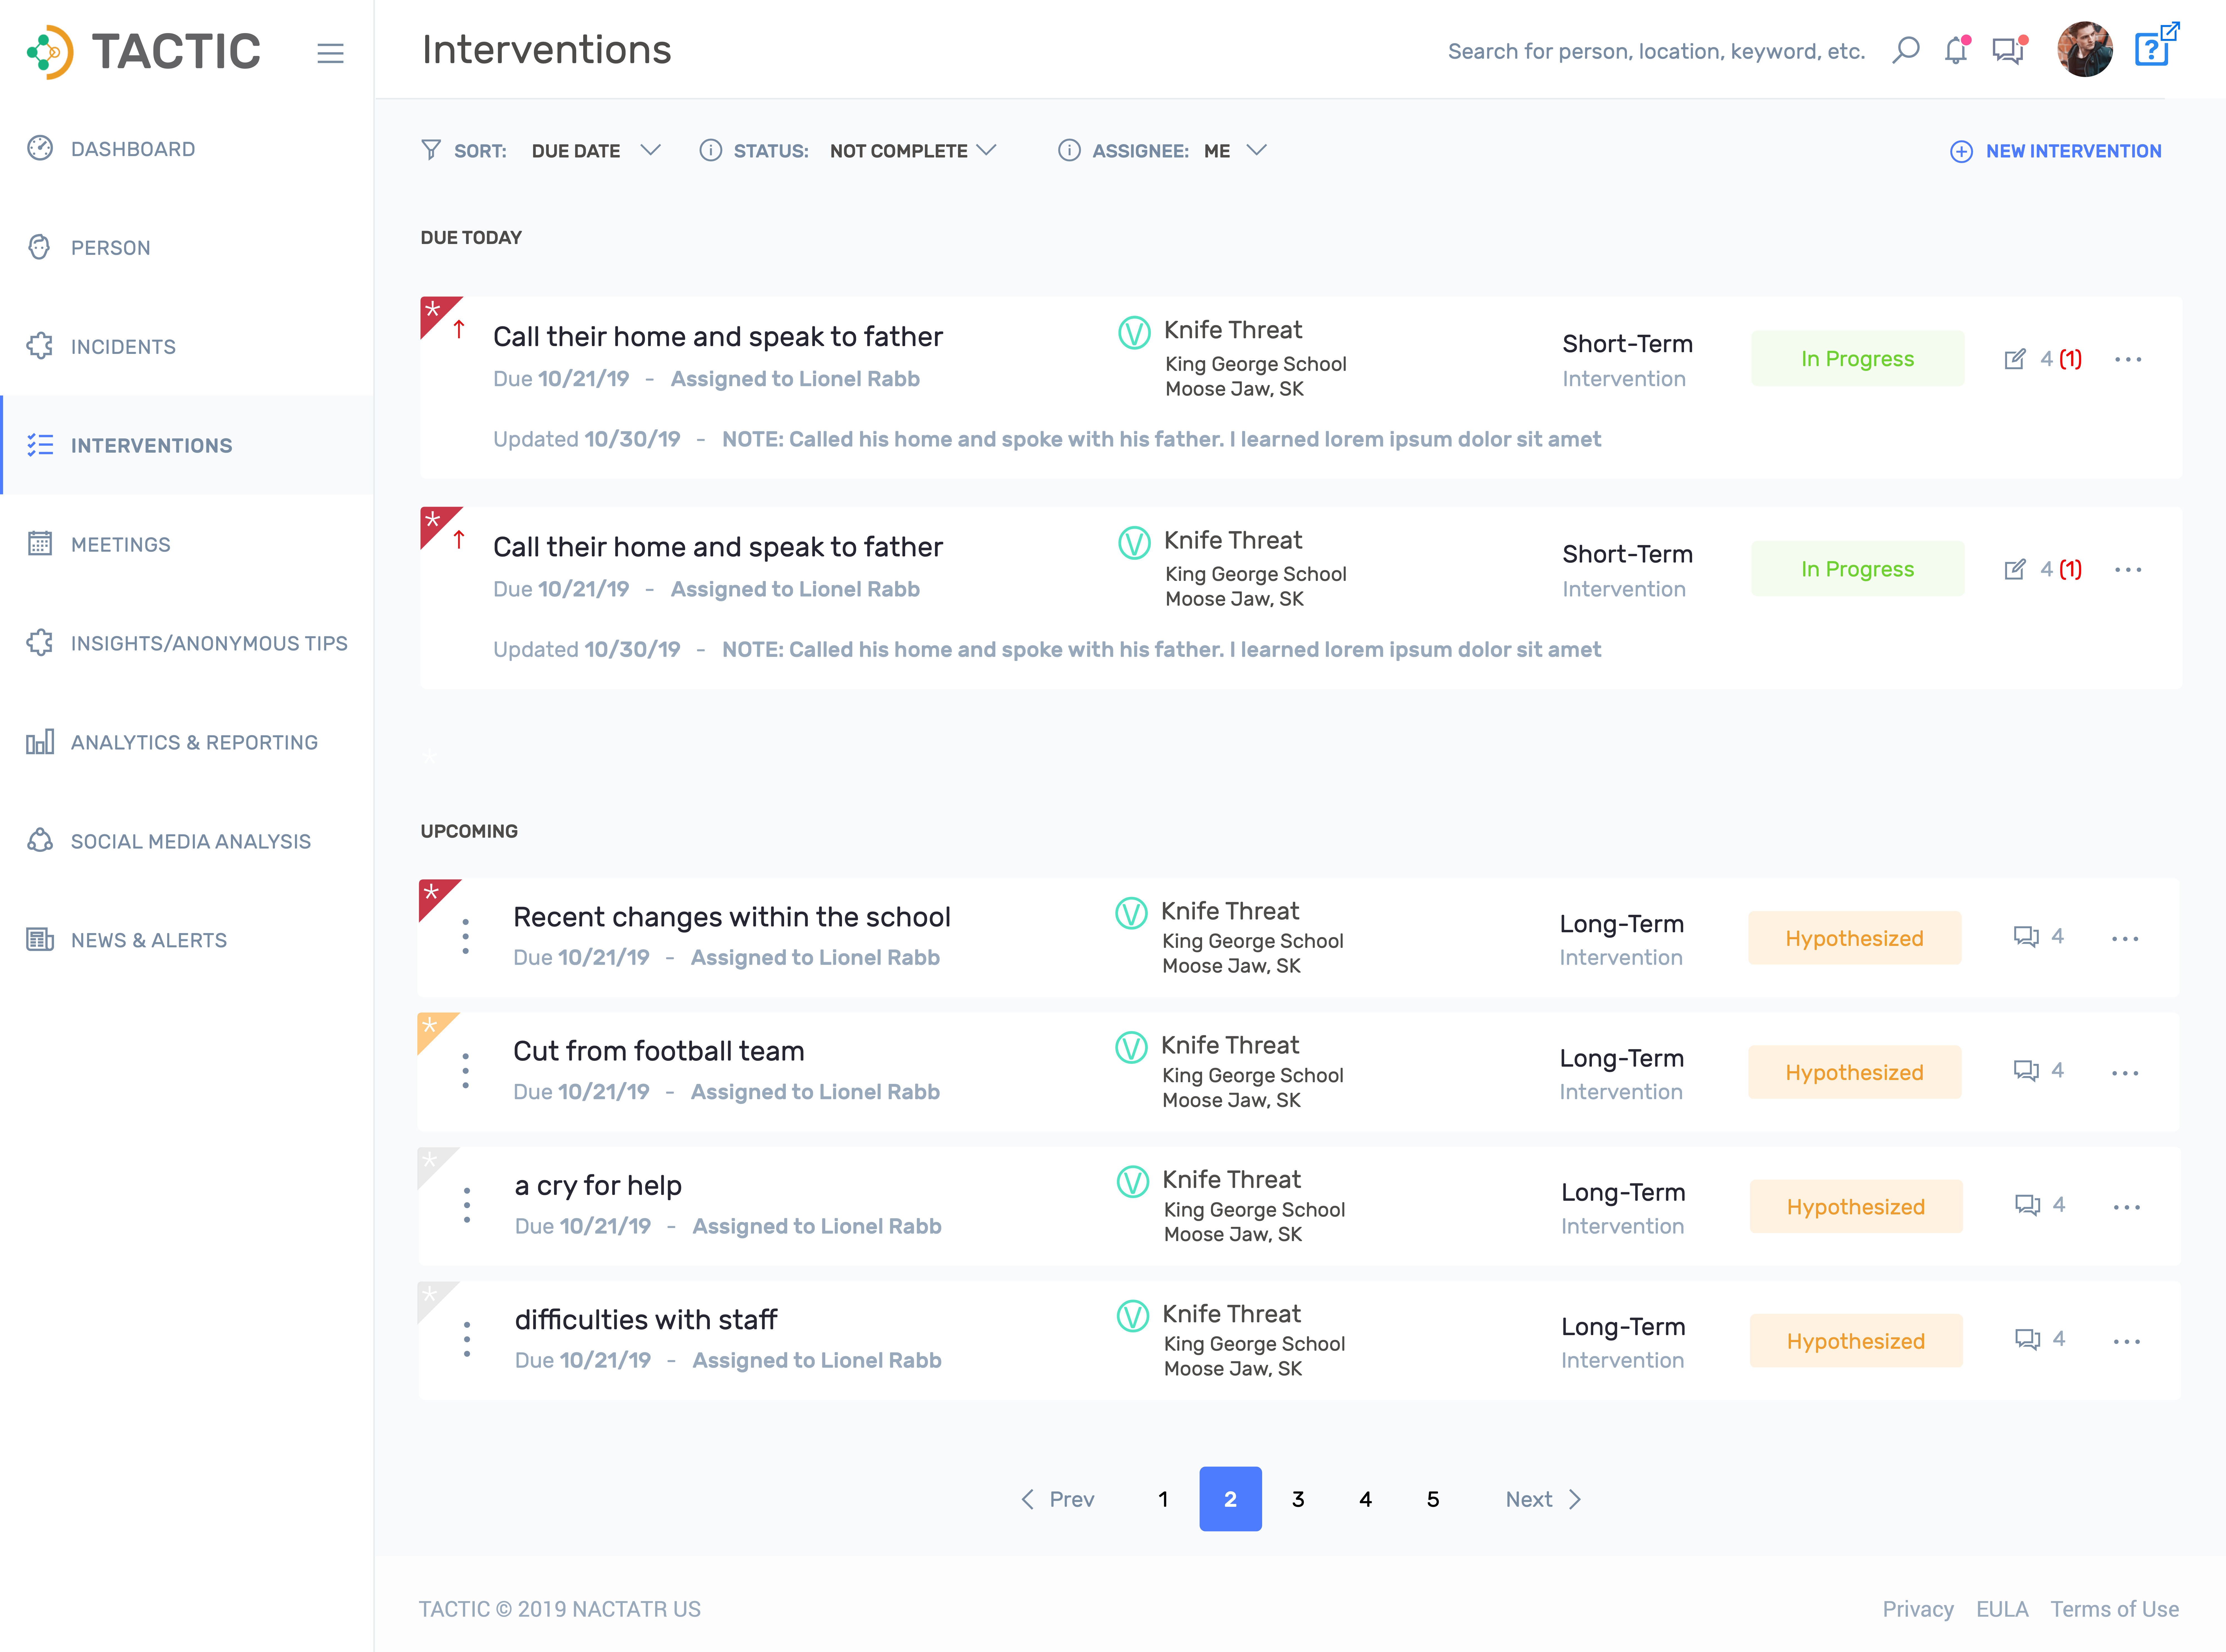This screenshot has height=1652, width=2226.
Task: Open EULA link in footer
Action: [x=2002, y=1609]
